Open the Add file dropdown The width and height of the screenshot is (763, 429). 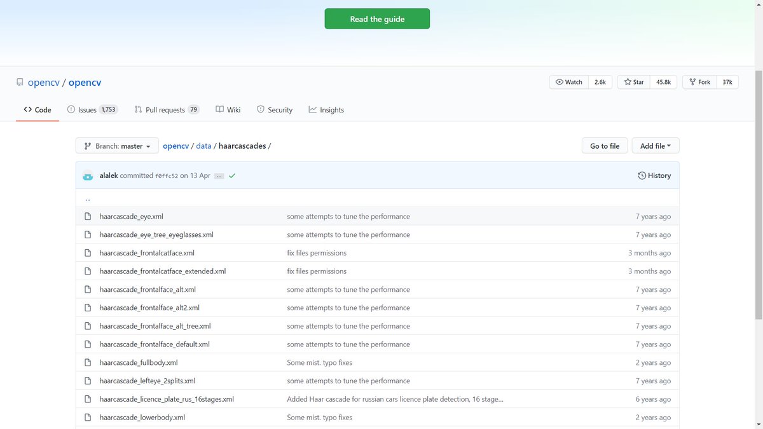click(x=656, y=146)
